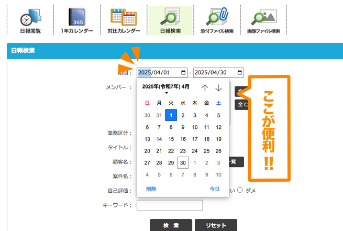Screen dimensions: 343x231
Task: Go to previous month with up arrow
Action: click(x=205, y=88)
